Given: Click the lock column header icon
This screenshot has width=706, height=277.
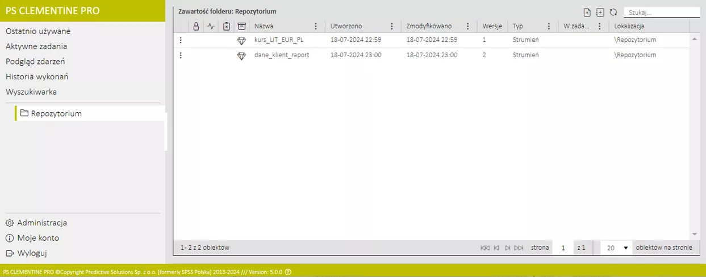Looking at the screenshot, I should [196, 26].
